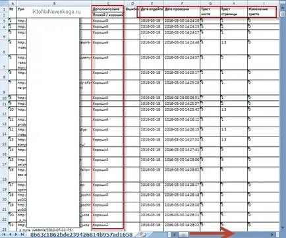
Task: Click the "Хороший" cell in row 14
Action: click(108, 132)
